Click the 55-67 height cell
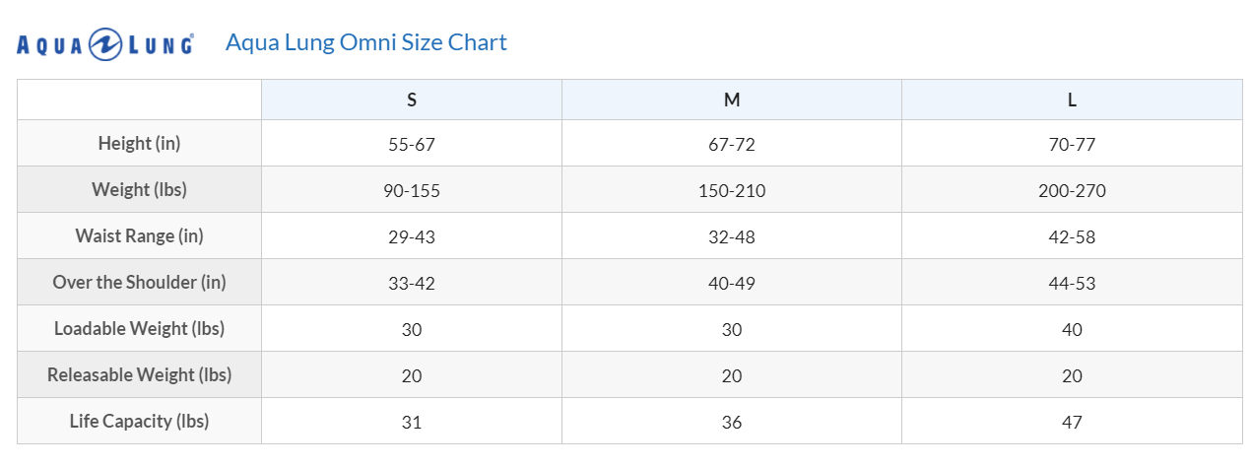 click(x=412, y=144)
